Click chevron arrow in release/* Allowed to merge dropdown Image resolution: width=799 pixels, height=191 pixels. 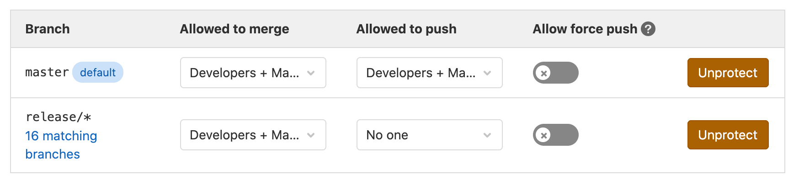click(x=311, y=135)
